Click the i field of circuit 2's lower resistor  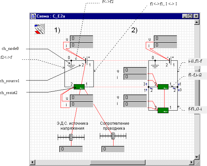pos(135,104)
